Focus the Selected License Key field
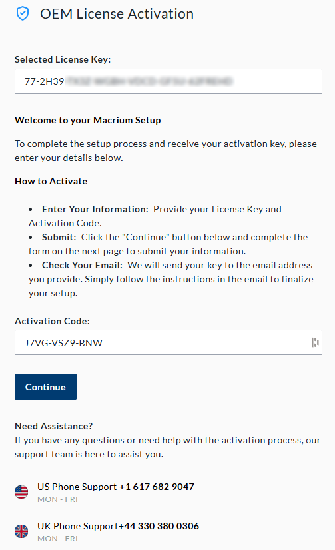The width and height of the screenshot is (335, 550). click(x=168, y=81)
